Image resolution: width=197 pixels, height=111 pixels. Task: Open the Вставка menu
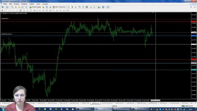click(x=16, y=4)
